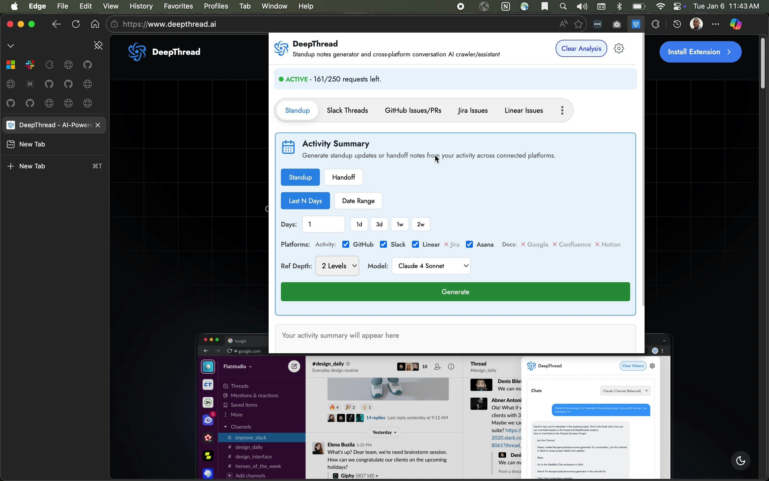Open the Profiles menu in menu bar
Image resolution: width=769 pixels, height=481 pixels.
(216, 6)
